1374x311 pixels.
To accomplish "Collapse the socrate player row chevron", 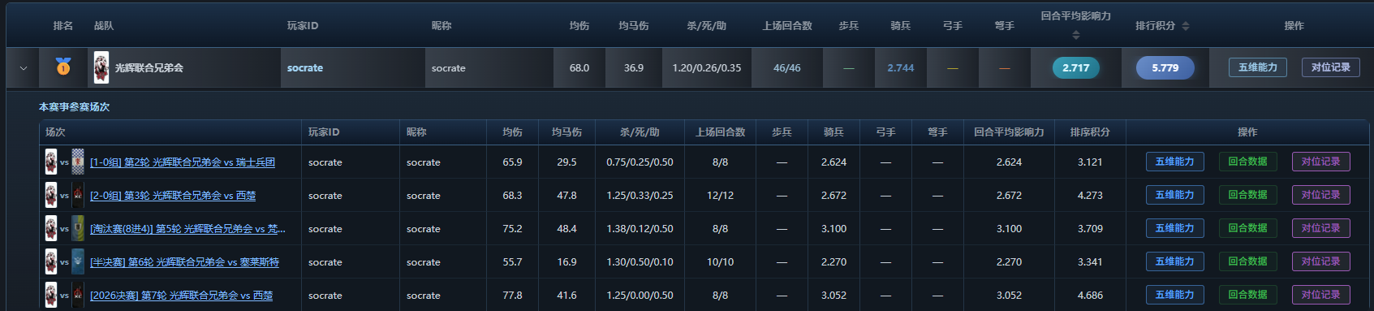I will tap(24, 68).
